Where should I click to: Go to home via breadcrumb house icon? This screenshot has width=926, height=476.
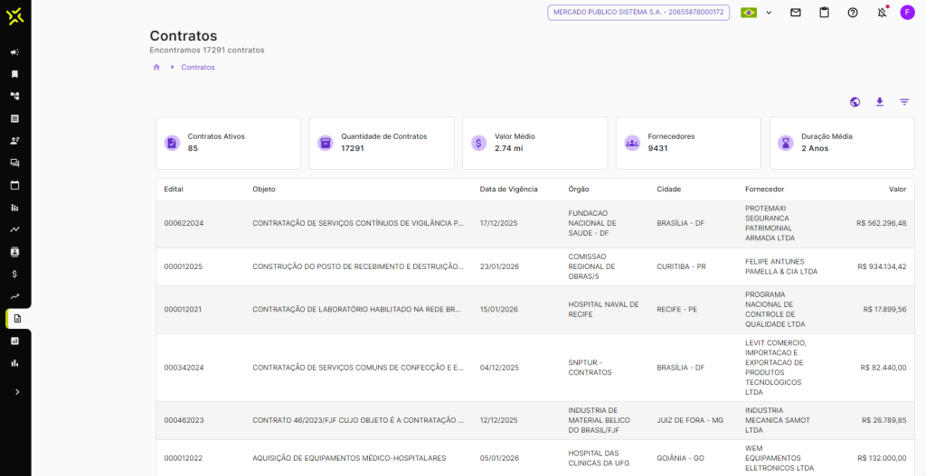(156, 68)
